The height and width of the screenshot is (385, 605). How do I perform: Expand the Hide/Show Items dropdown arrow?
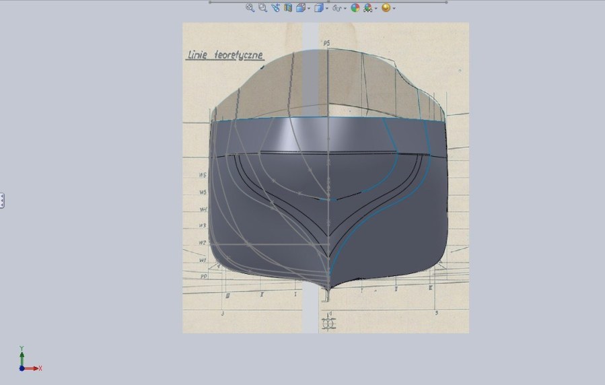(x=345, y=9)
